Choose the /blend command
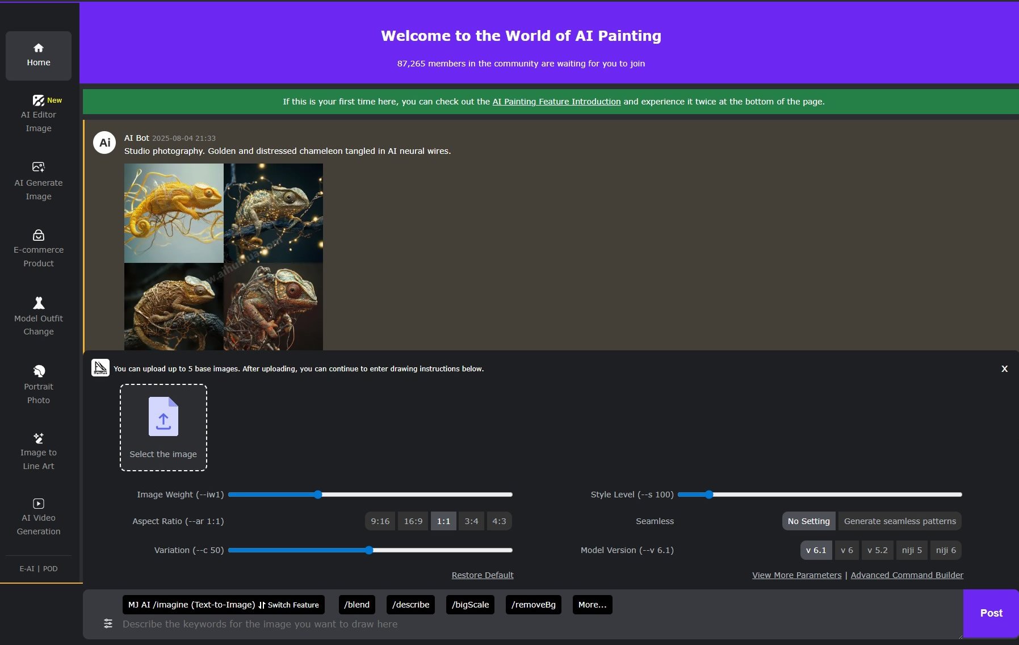The height and width of the screenshot is (645, 1019). 357,605
